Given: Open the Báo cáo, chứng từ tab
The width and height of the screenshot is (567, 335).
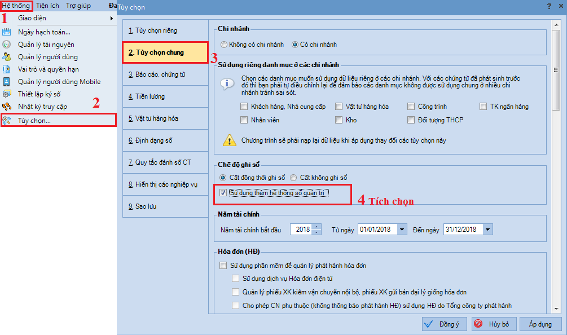Looking at the screenshot, I should point(165,74).
